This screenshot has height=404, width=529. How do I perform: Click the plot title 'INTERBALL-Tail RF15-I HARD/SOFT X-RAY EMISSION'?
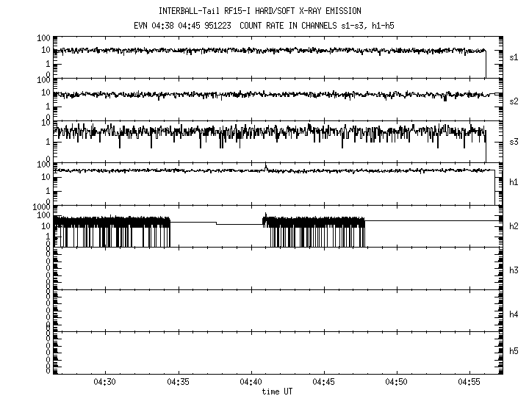[260, 11]
